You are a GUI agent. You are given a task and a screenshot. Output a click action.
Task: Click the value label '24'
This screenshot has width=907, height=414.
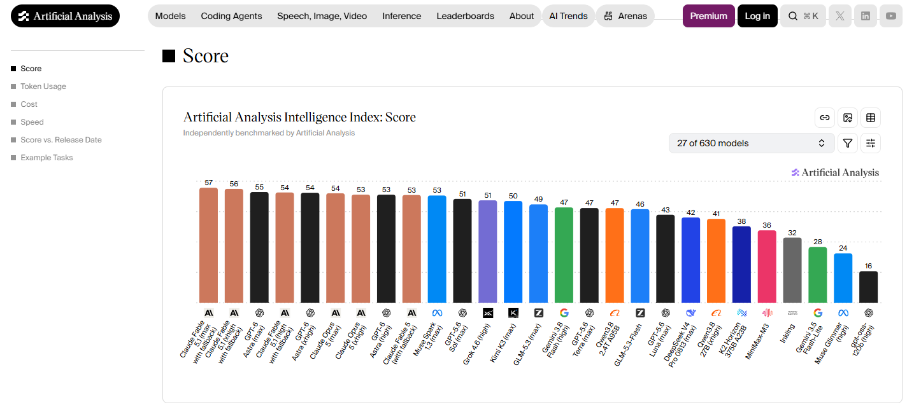tap(843, 248)
